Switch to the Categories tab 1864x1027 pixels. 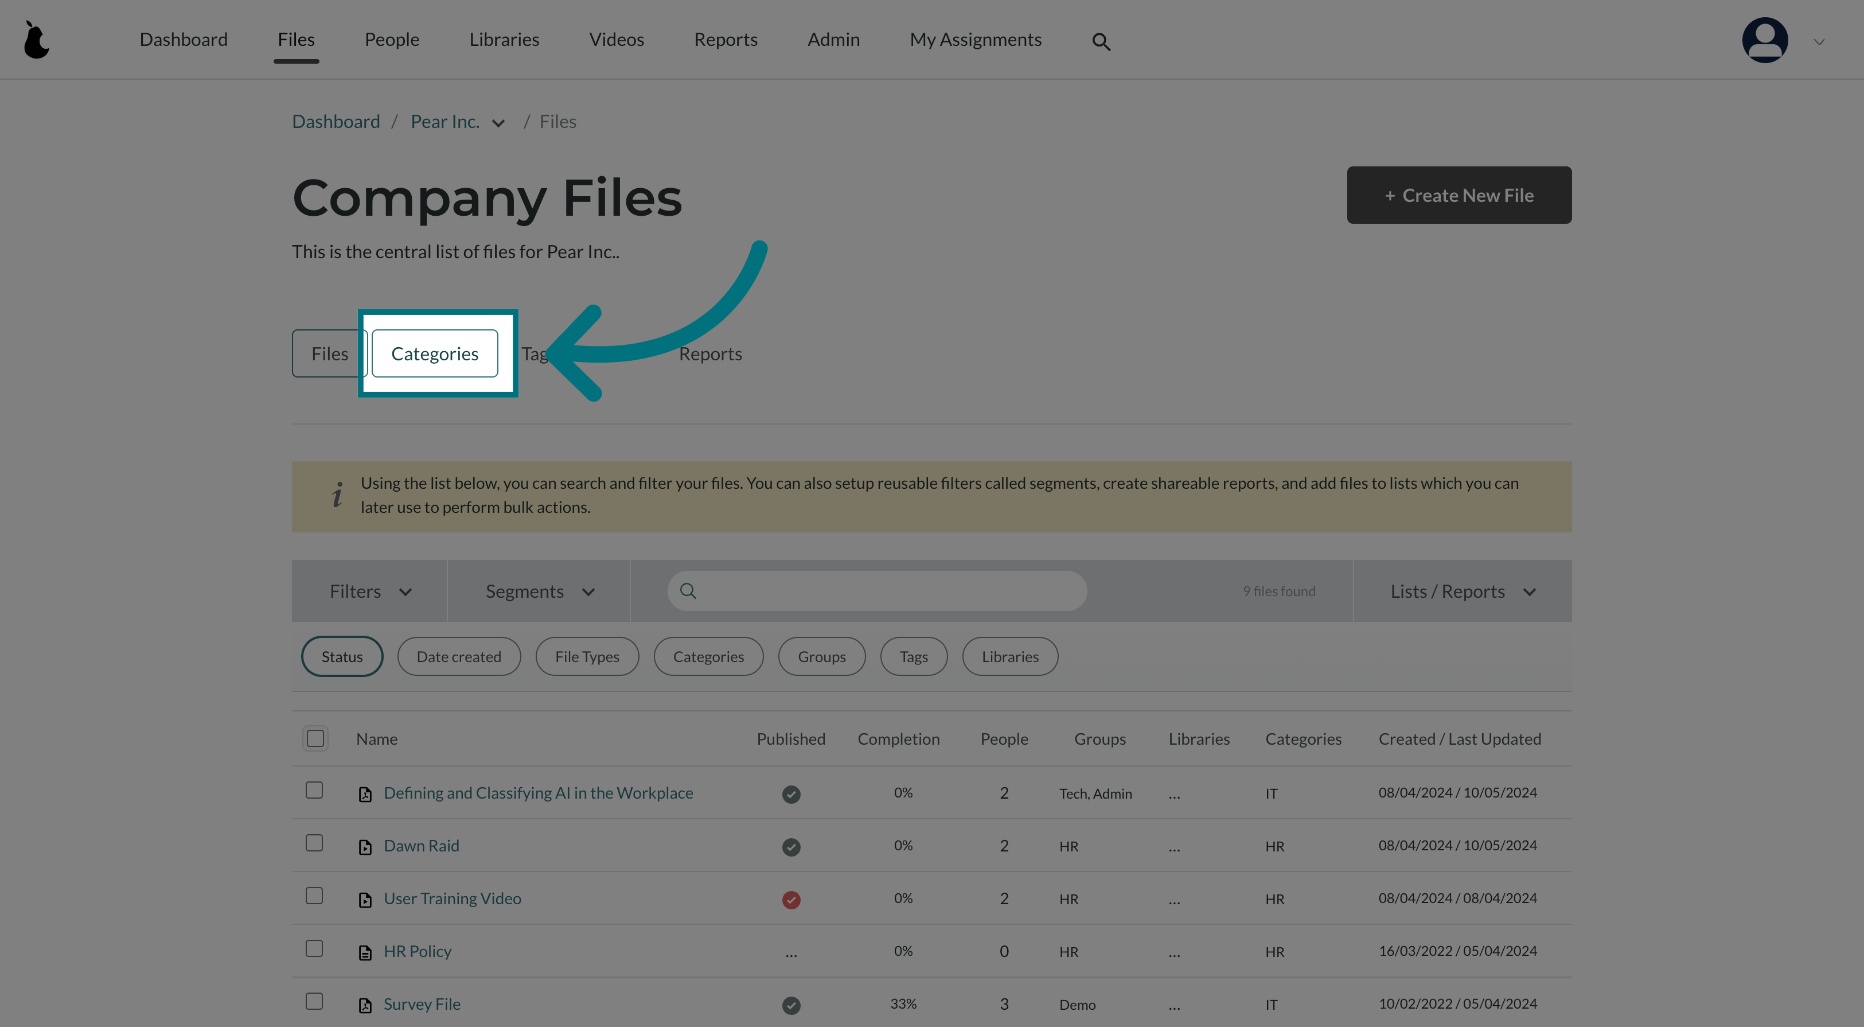(434, 353)
